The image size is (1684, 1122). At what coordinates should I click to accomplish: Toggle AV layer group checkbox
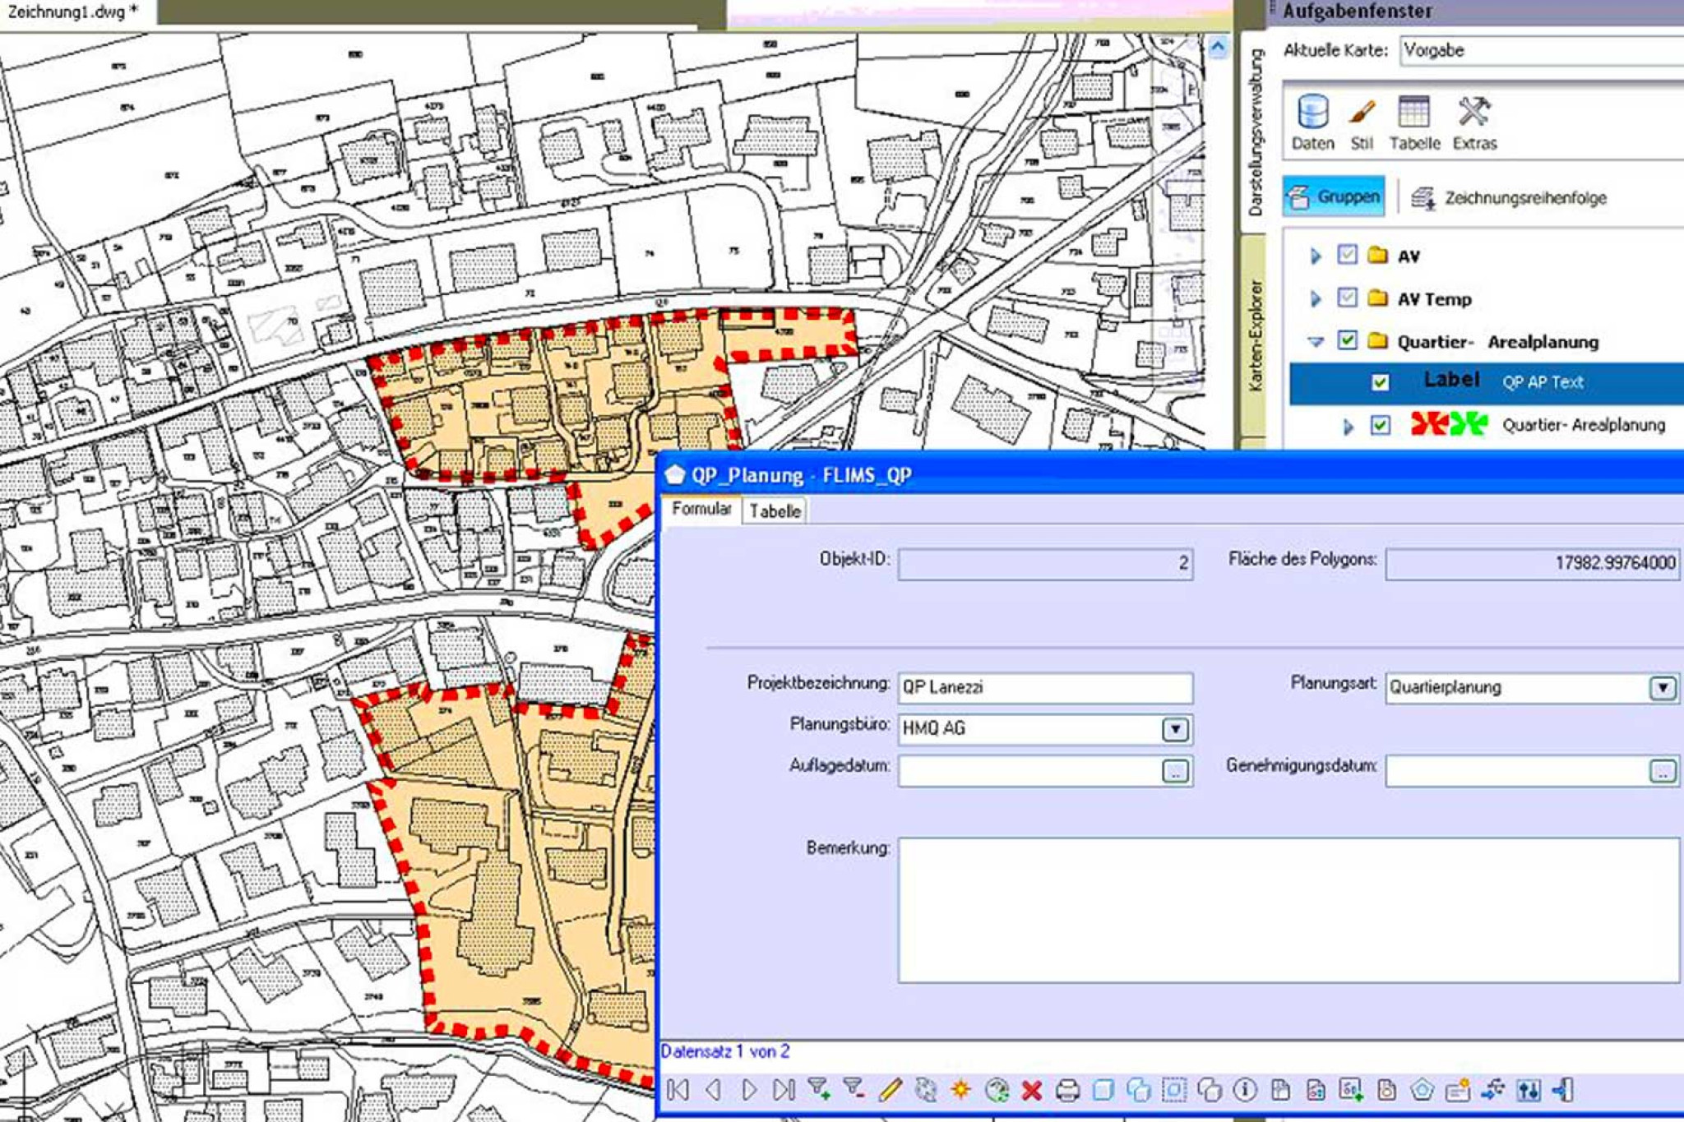pos(1347,255)
